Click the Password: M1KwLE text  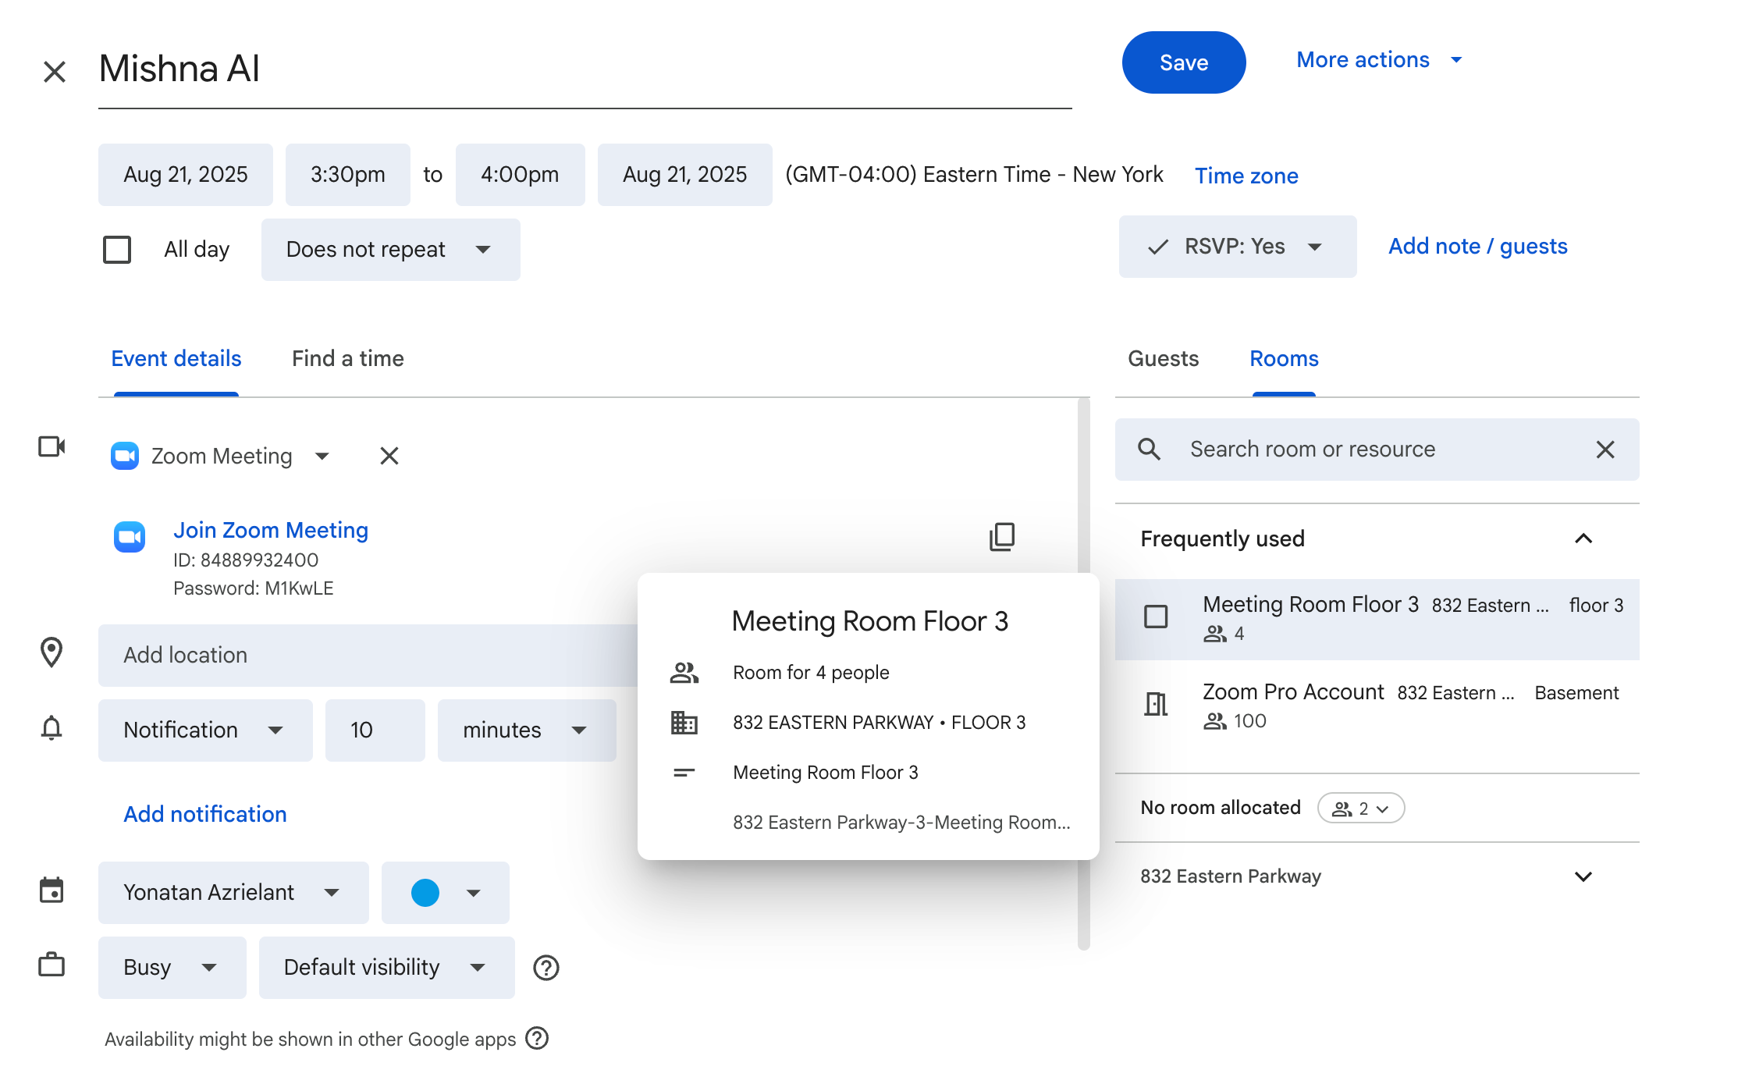pos(254,588)
